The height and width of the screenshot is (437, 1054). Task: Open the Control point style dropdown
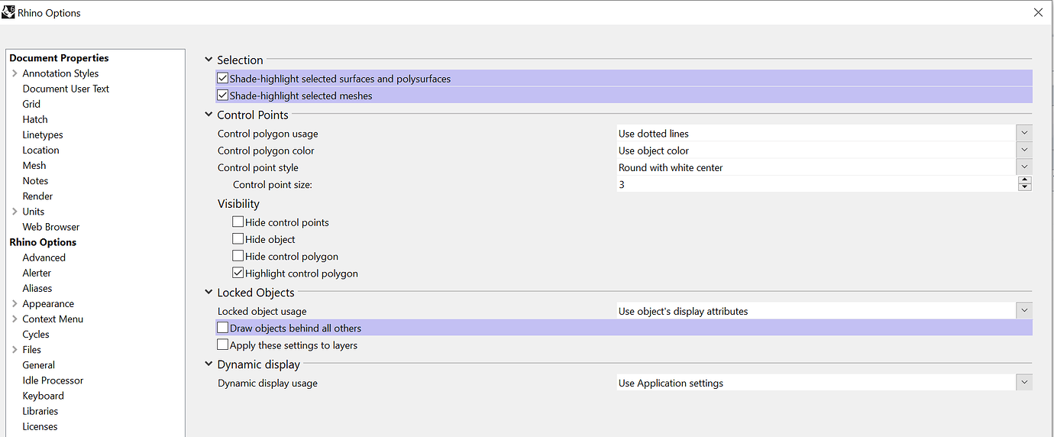click(x=1024, y=167)
